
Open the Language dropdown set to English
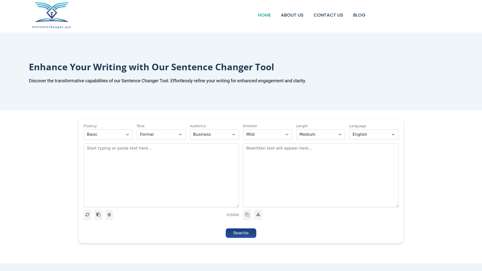click(x=374, y=134)
